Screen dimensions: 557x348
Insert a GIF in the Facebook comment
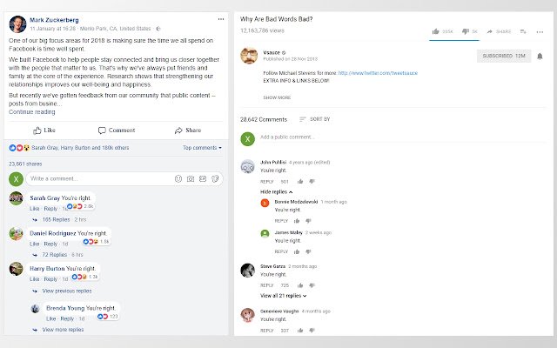(203, 178)
